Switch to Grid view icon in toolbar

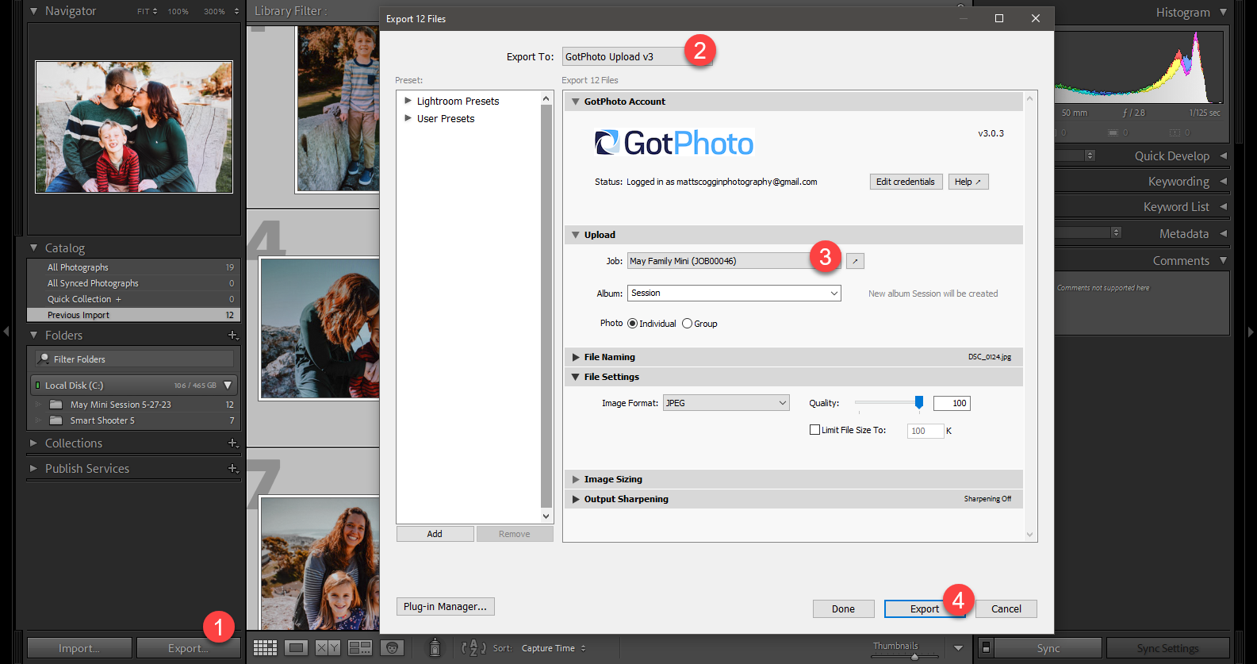[265, 648]
